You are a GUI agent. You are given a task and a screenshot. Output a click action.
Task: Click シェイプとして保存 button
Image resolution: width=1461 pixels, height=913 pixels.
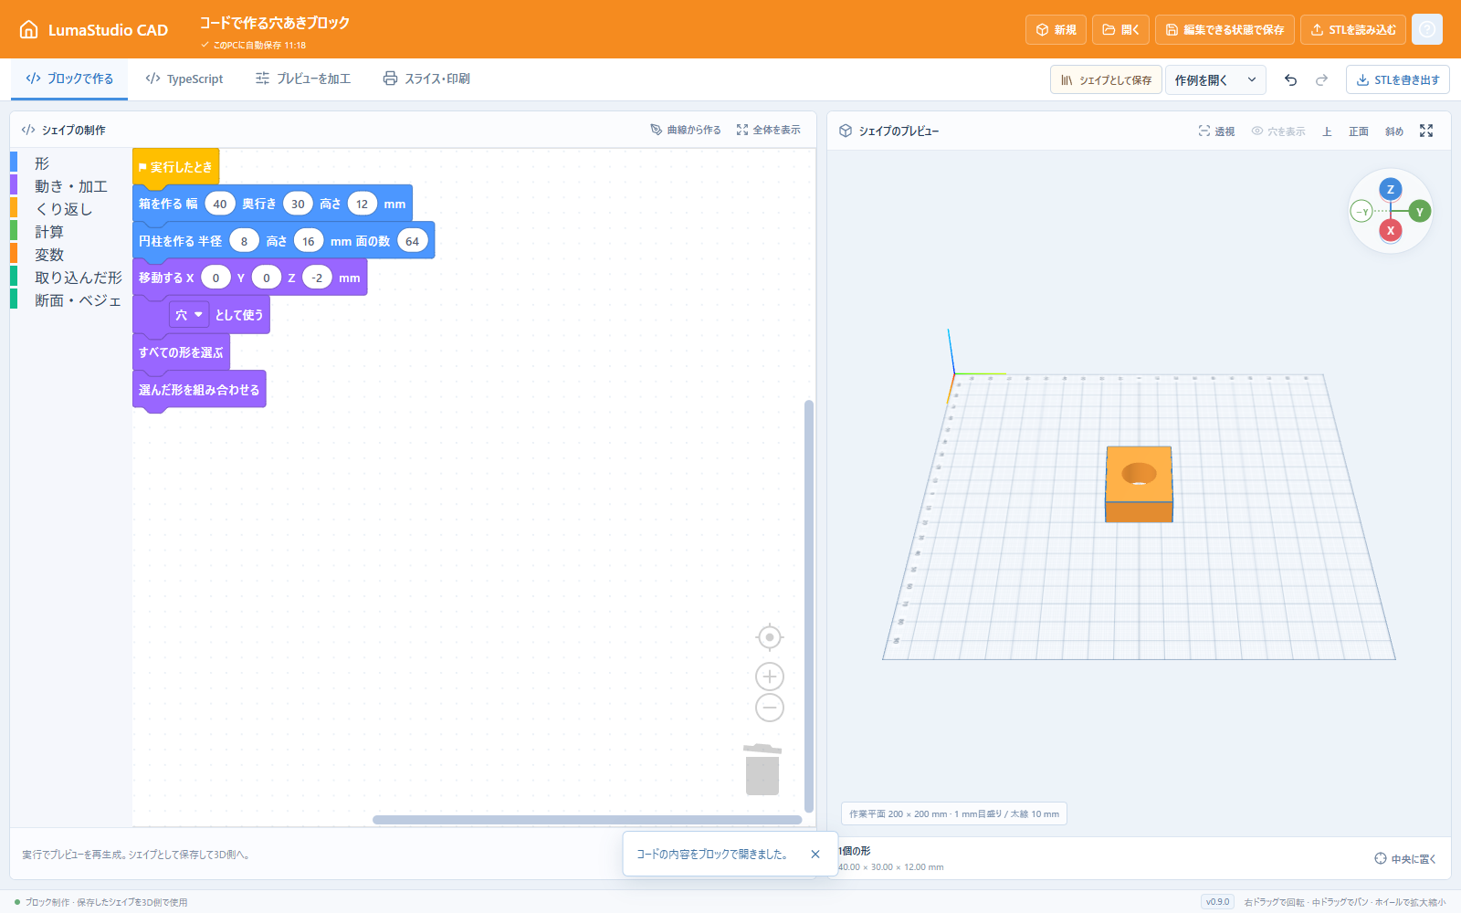coord(1106,79)
